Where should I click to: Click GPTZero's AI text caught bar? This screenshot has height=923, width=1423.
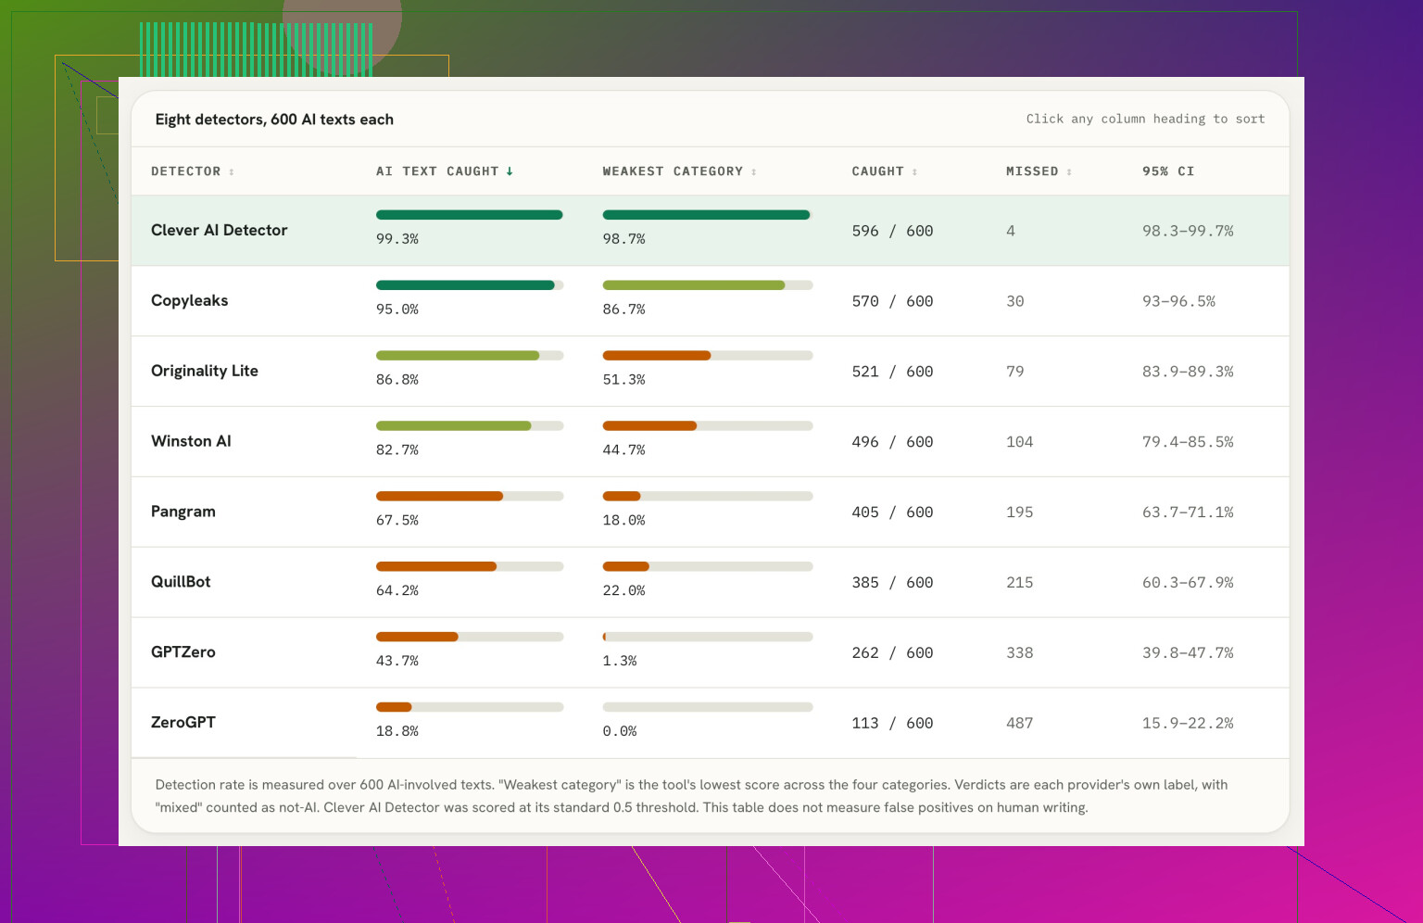coord(470,638)
